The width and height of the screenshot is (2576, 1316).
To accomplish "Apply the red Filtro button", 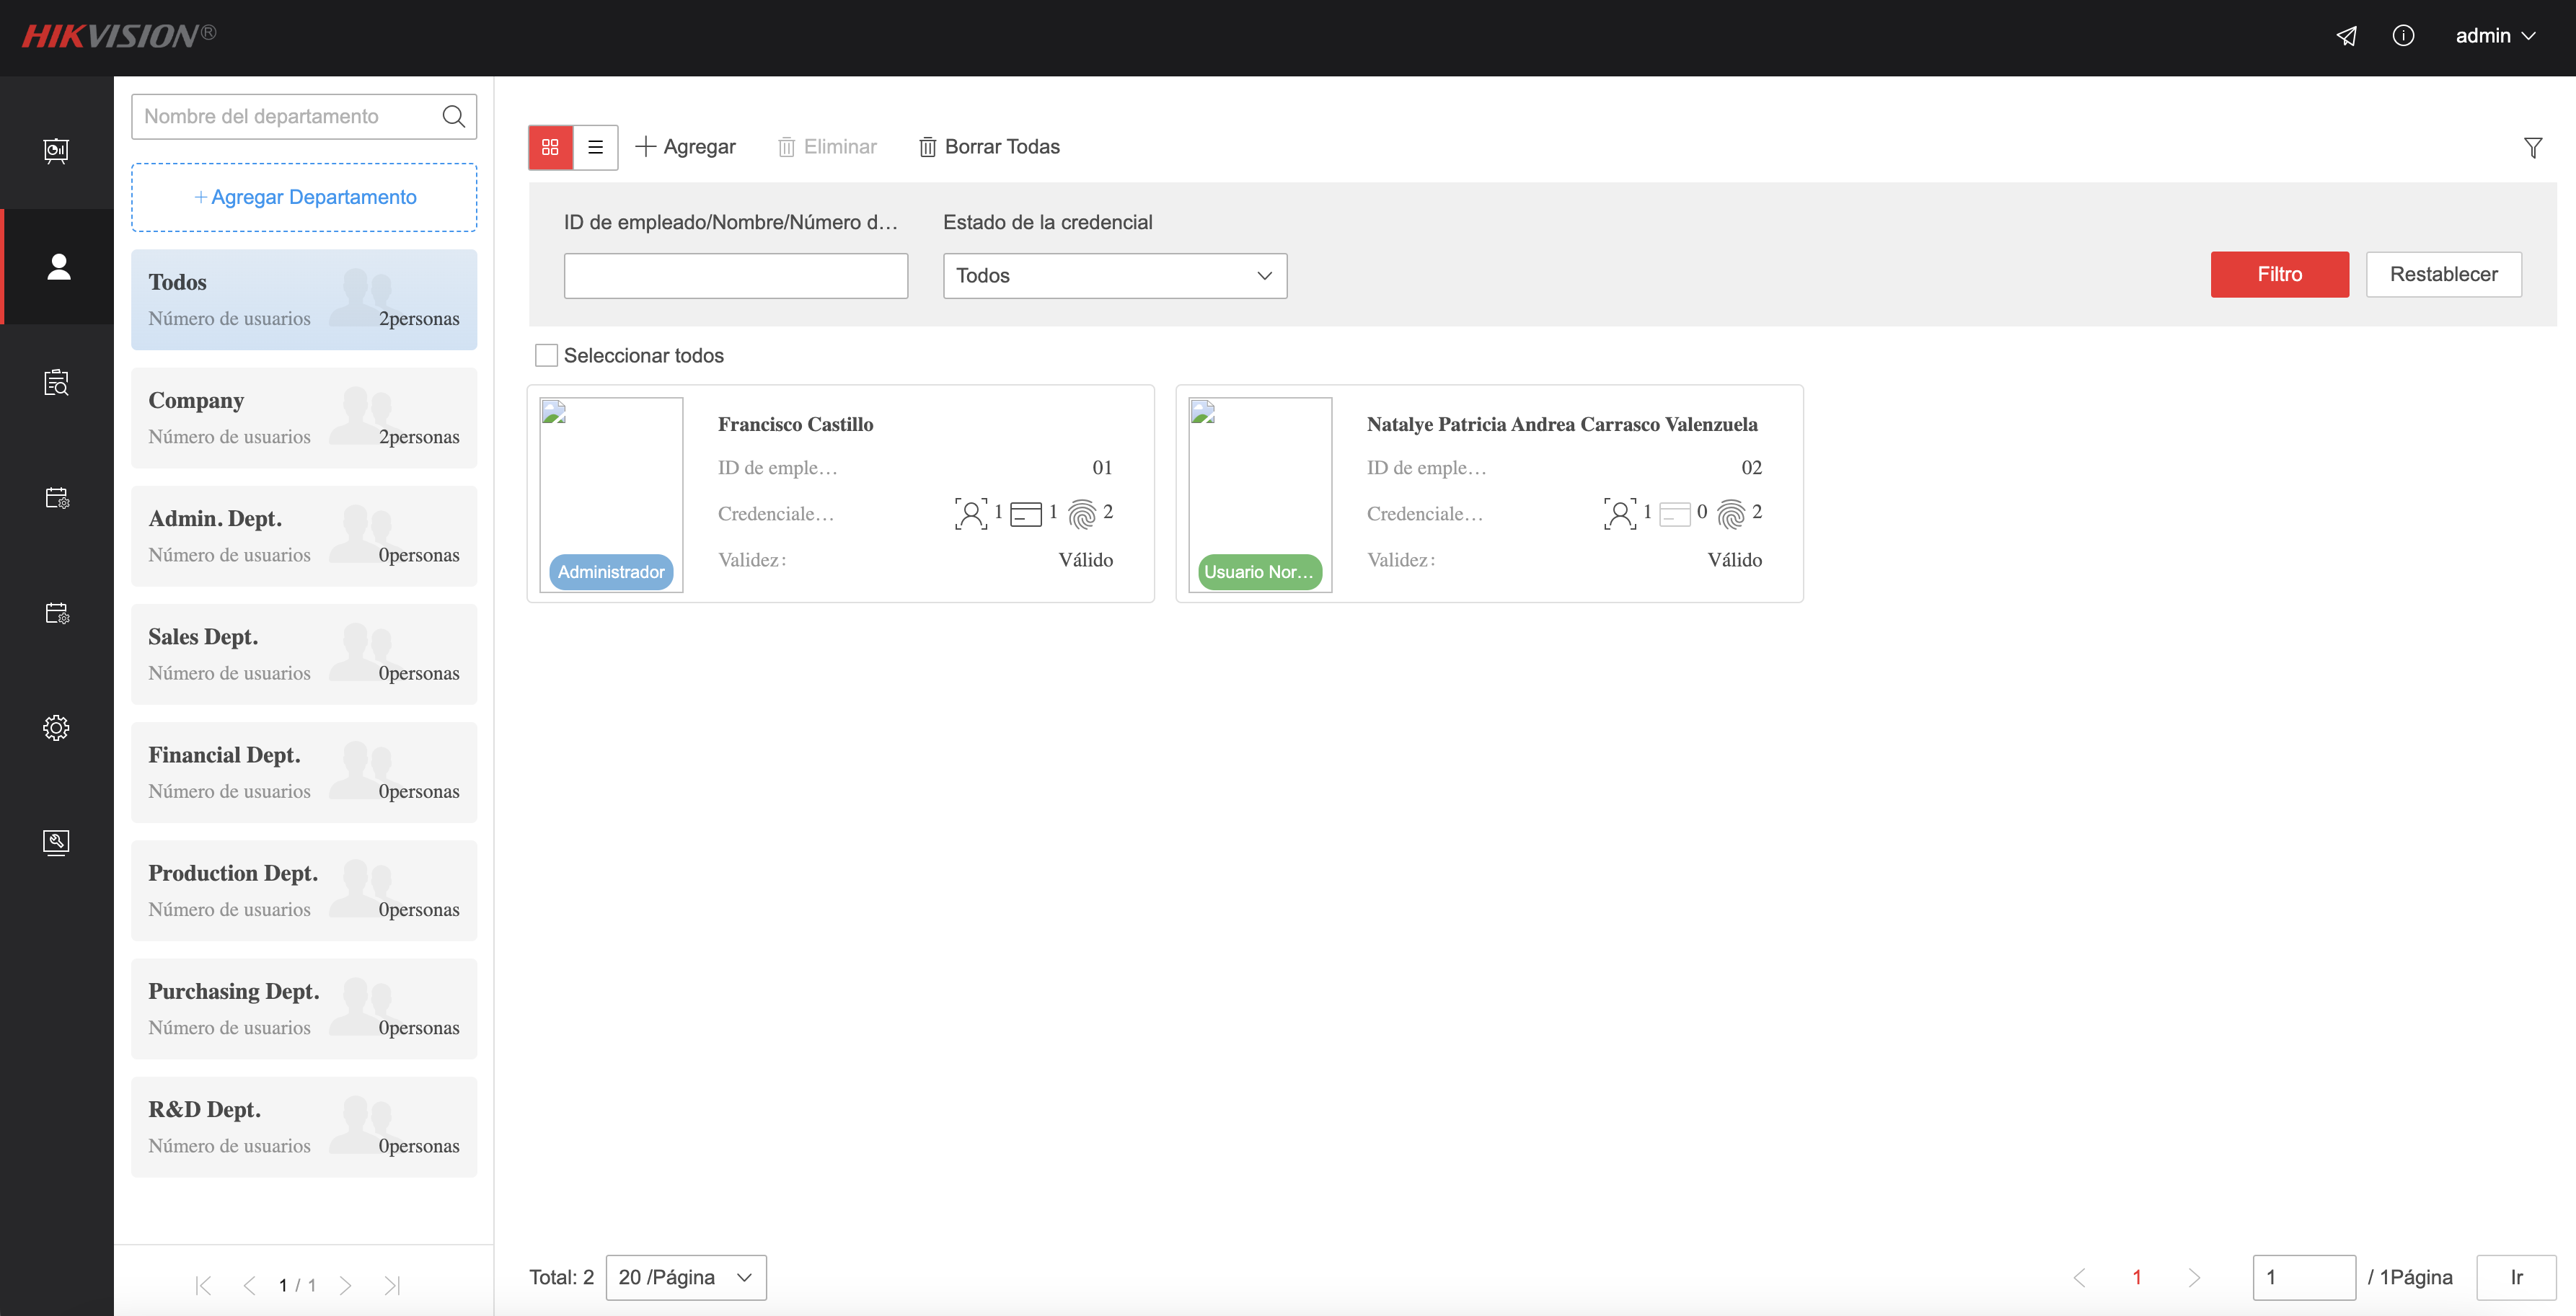I will pos(2279,274).
